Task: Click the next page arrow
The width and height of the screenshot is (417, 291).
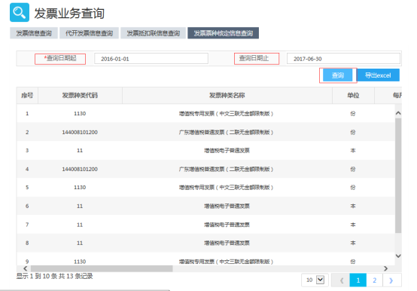Action: coord(391,280)
